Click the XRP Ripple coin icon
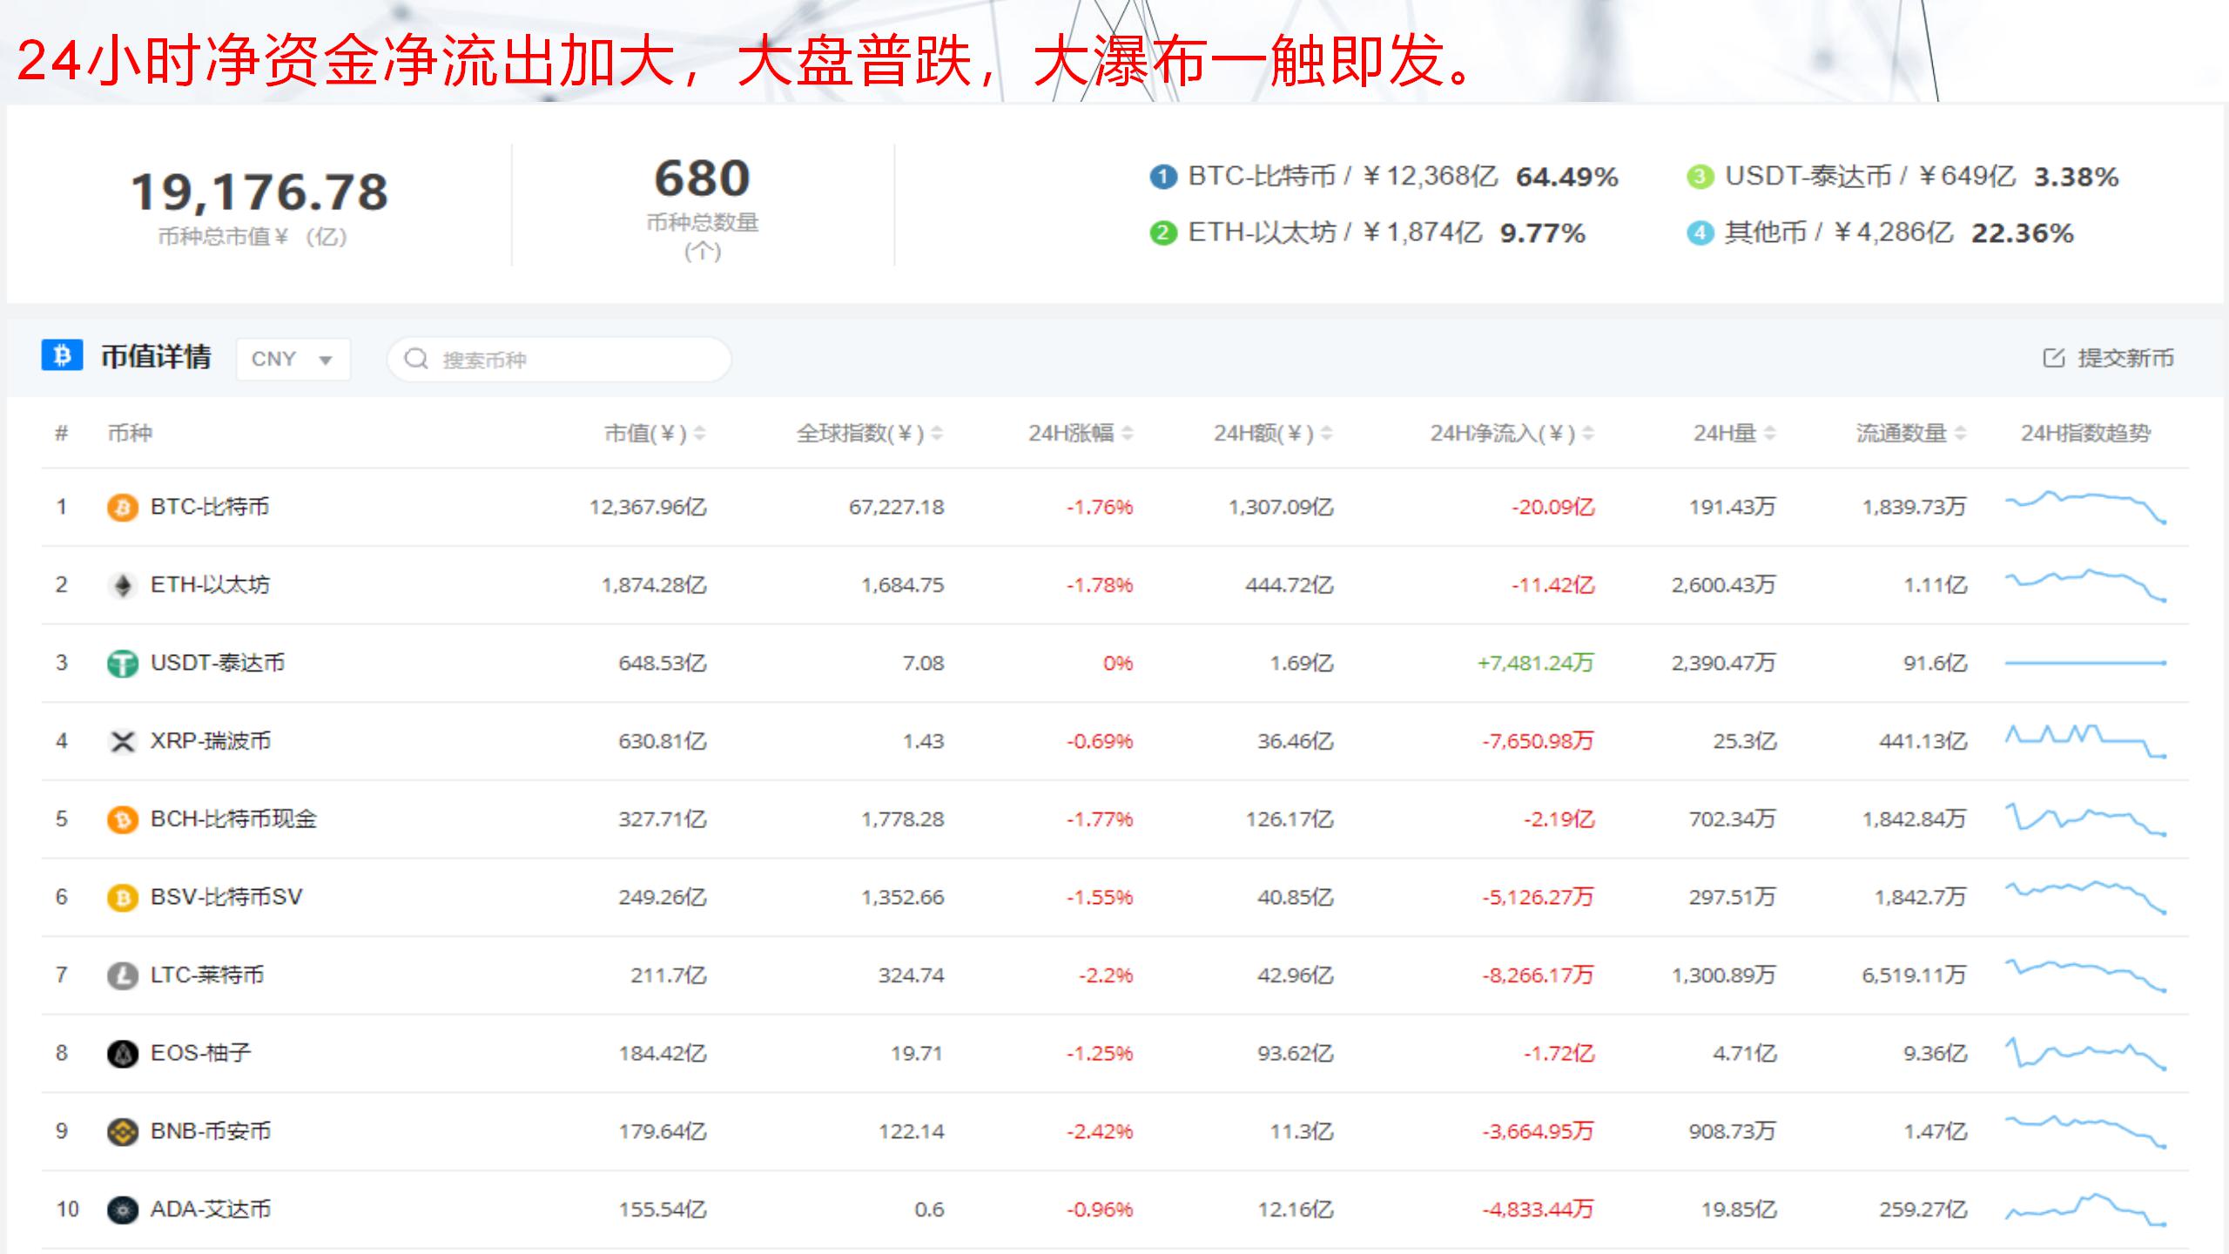 coord(122,742)
